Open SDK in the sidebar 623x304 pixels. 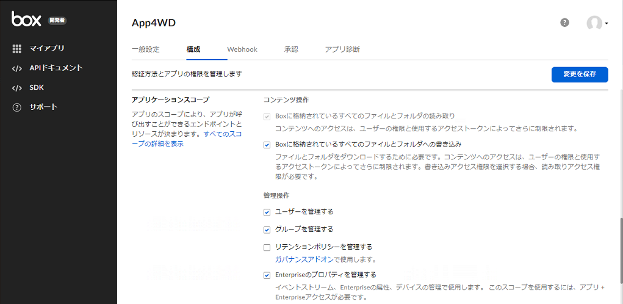coord(37,87)
